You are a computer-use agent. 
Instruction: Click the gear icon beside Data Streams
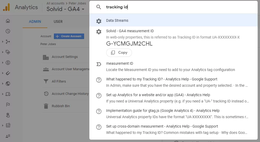[x=99, y=21]
